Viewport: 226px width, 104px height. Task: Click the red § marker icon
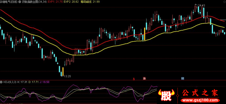134,79
